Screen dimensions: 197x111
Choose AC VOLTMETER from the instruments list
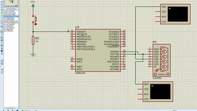tap(9, 28)
